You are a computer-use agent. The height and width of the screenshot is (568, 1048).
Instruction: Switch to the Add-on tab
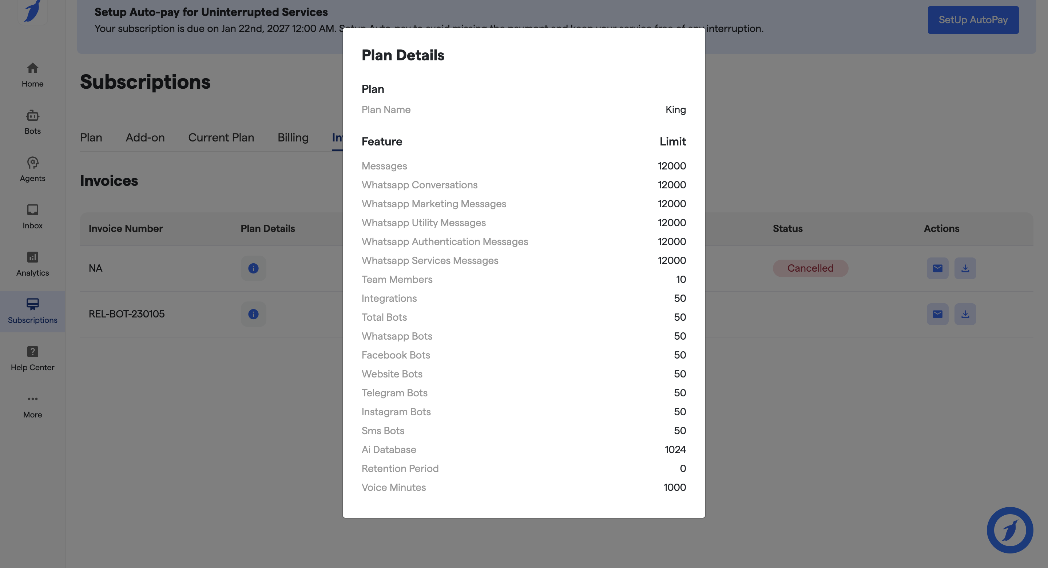(x=145, y=137)
